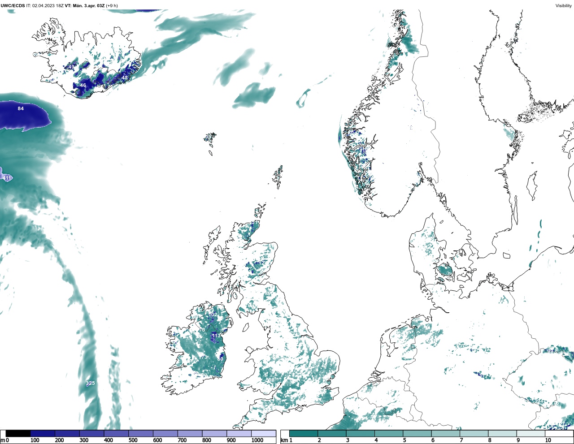Click the 48 value over southeast Iceland
Screen dimensions: 574x444
(125, 78)
